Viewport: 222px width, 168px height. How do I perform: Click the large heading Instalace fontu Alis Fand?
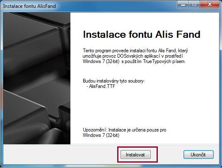142,34
